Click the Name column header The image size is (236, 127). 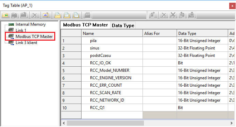pos(112,33)
